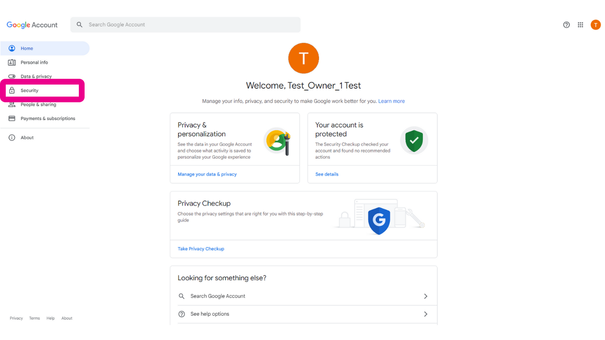Click the About footer link

(67, 318)
